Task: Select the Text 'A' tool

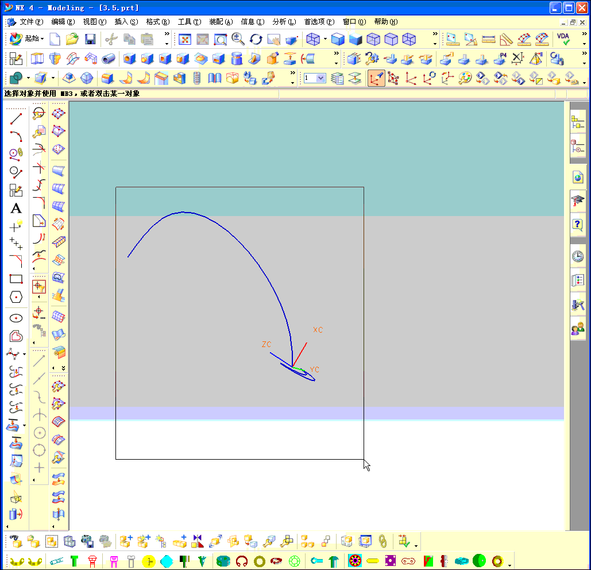Action: (x=16, y=209)
